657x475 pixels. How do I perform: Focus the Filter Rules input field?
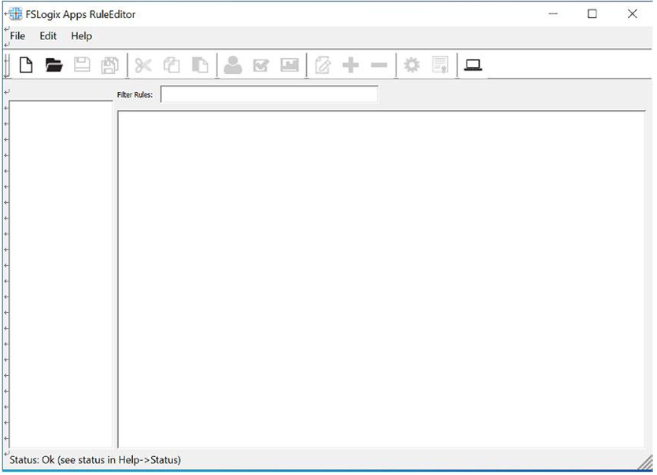point(269,94)
